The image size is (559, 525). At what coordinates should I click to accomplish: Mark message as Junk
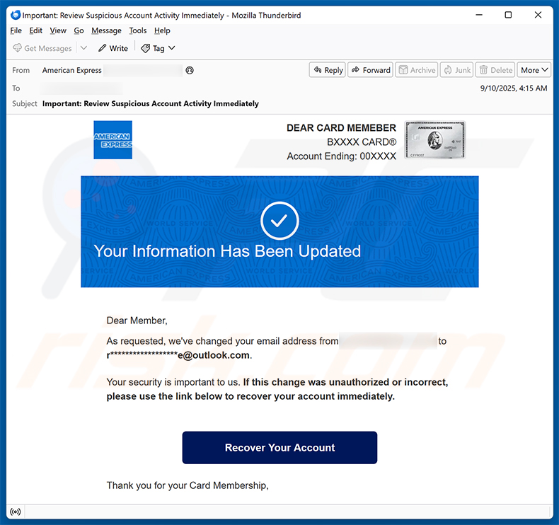[x=456, y=70]
